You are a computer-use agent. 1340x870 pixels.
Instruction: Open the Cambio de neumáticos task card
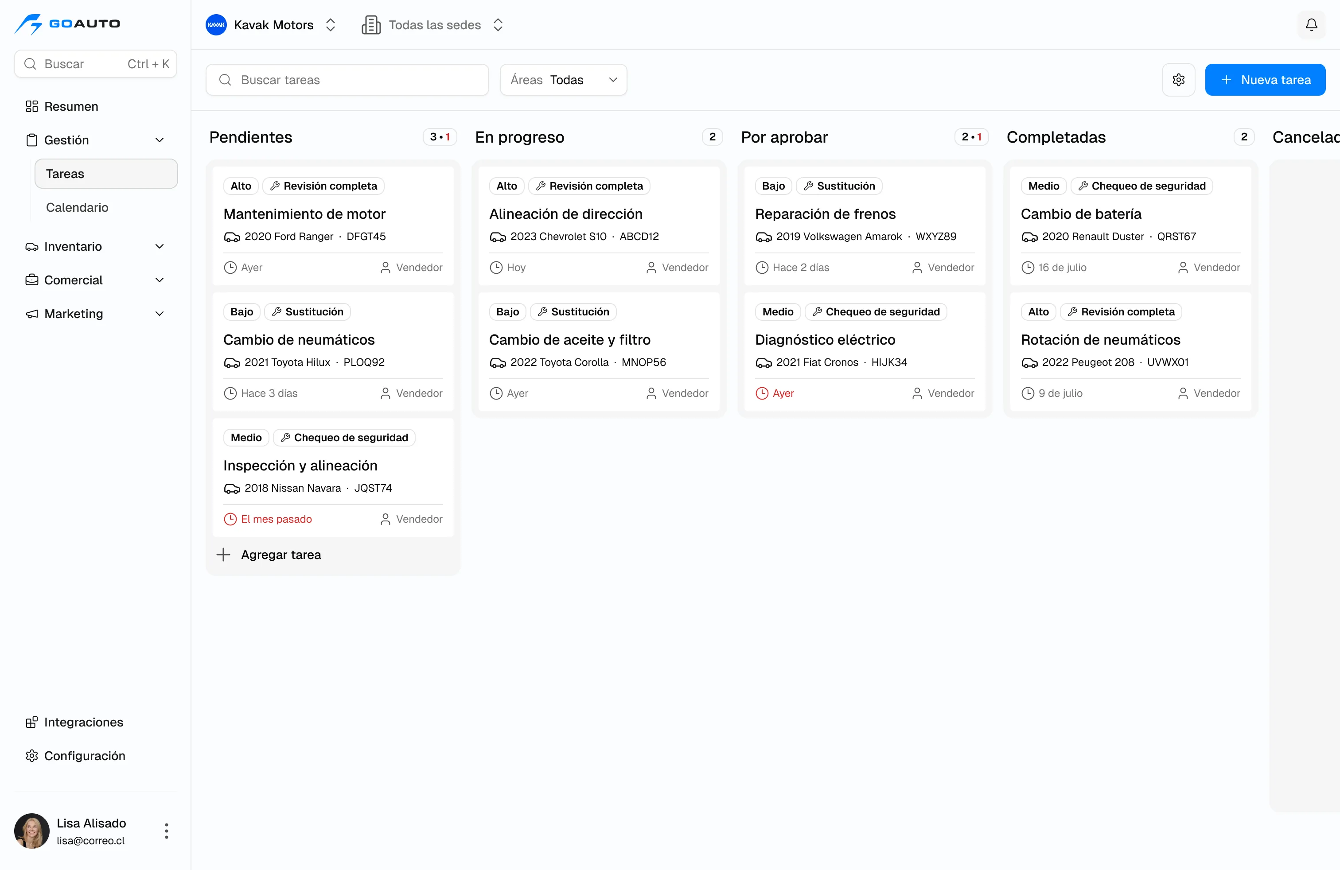pyautogui.click(x=333, y=352)
